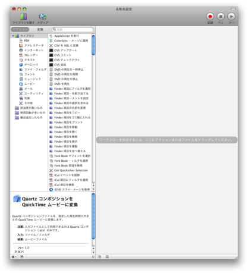Open the 該当度が高いもの smart folder

(x=29, y=108)
